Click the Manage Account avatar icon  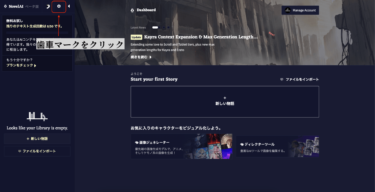pos(288,10)
